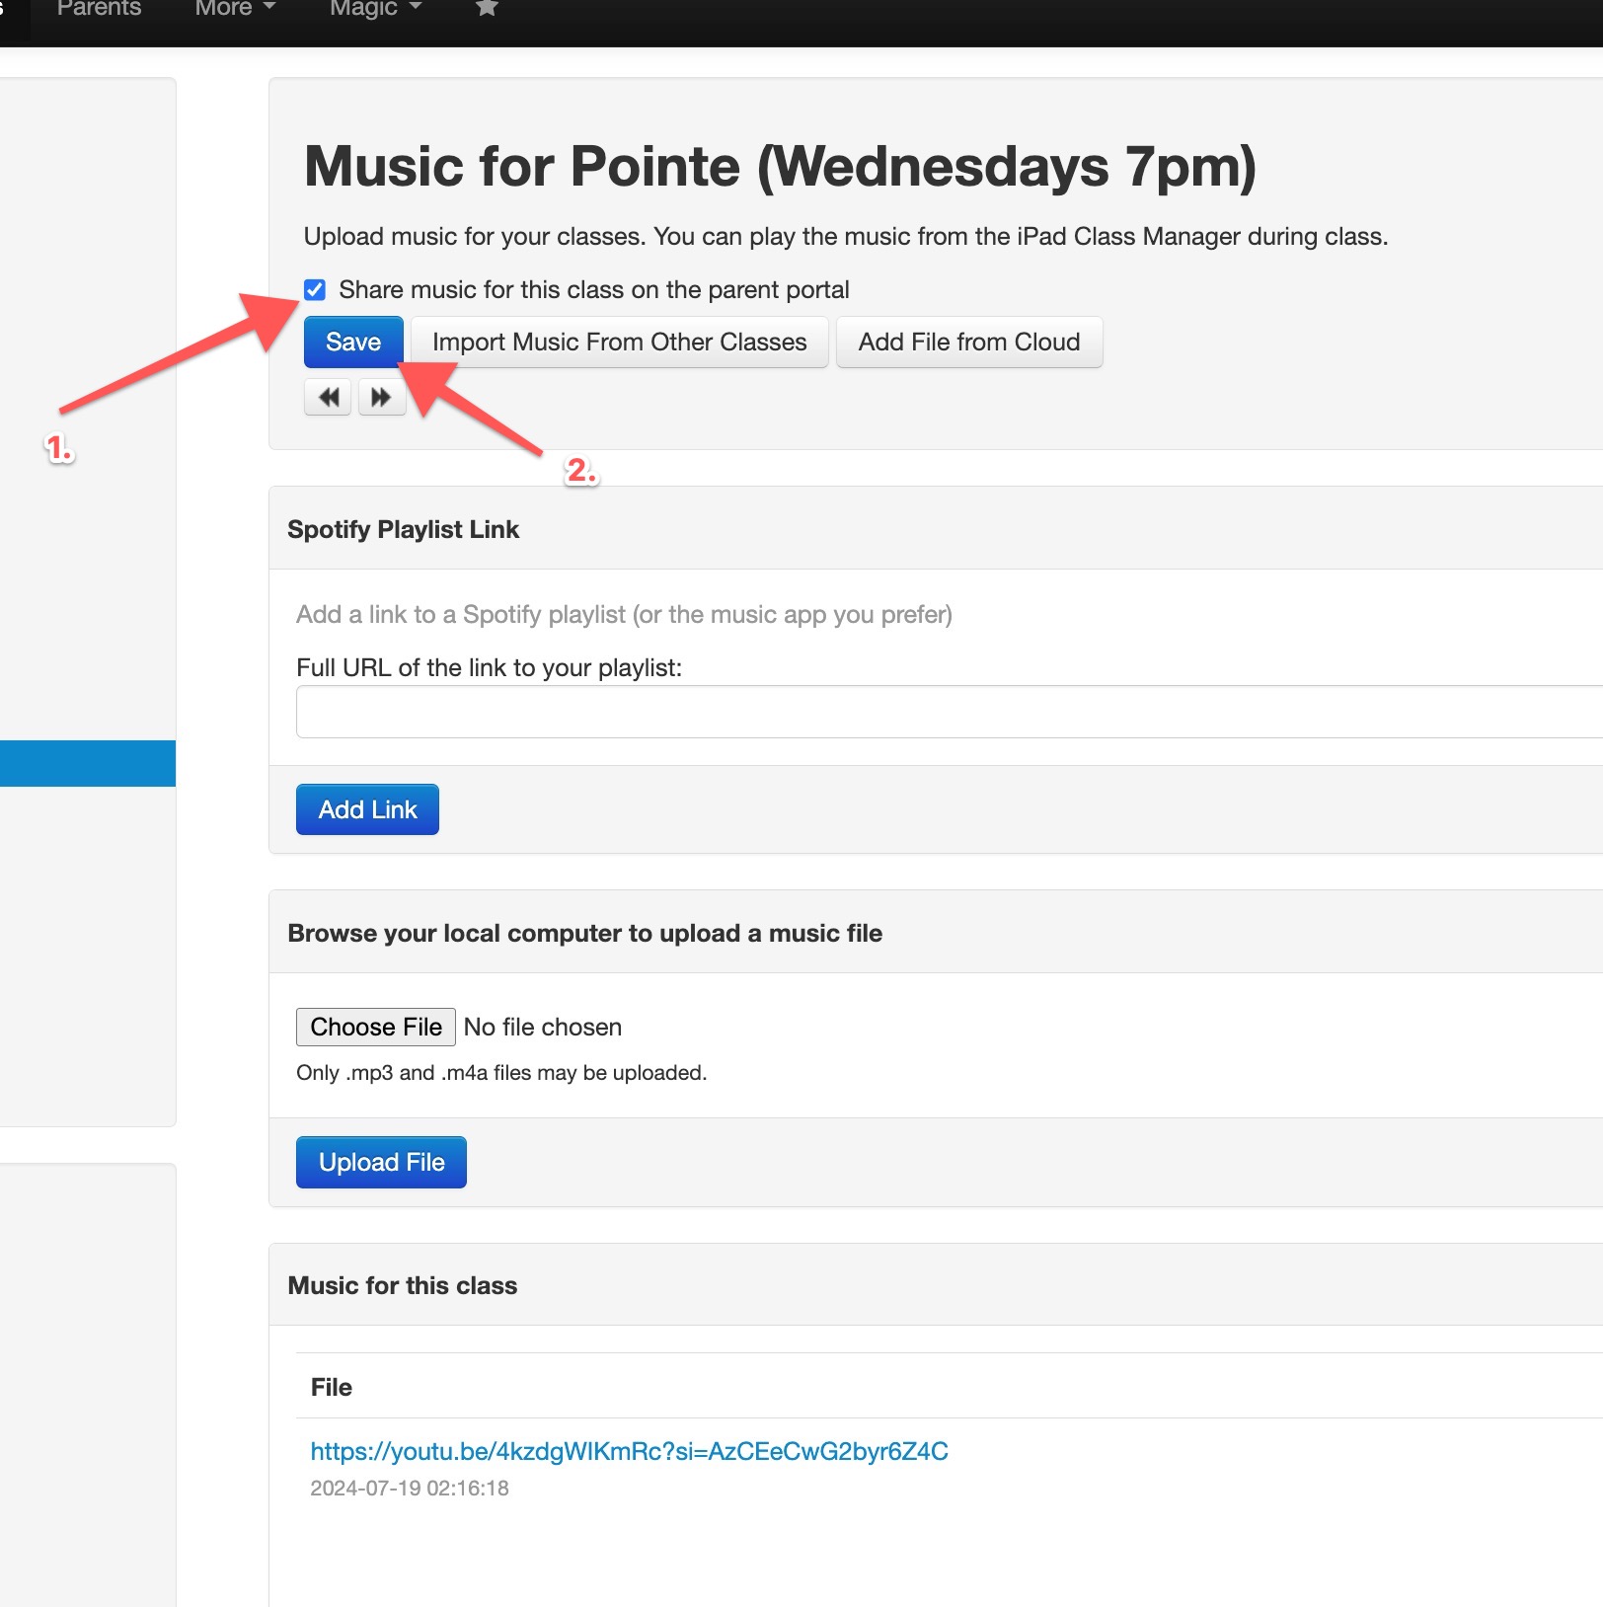Open the More dropdown menu
The height and width of the screenshot is (1607, 1603).
[x=235, y=9]
